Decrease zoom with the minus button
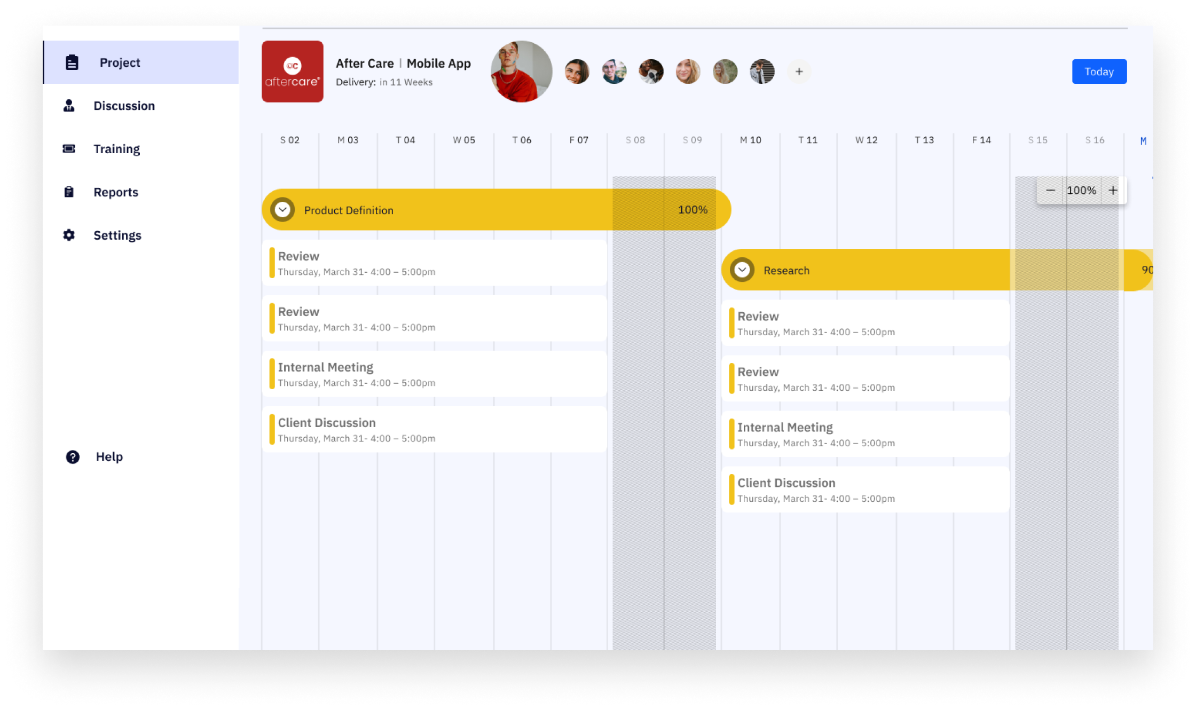Screen dimensions: 1196x710 tap(1050, 191)
